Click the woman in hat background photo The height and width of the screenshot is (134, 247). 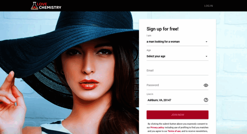[69, 73]
